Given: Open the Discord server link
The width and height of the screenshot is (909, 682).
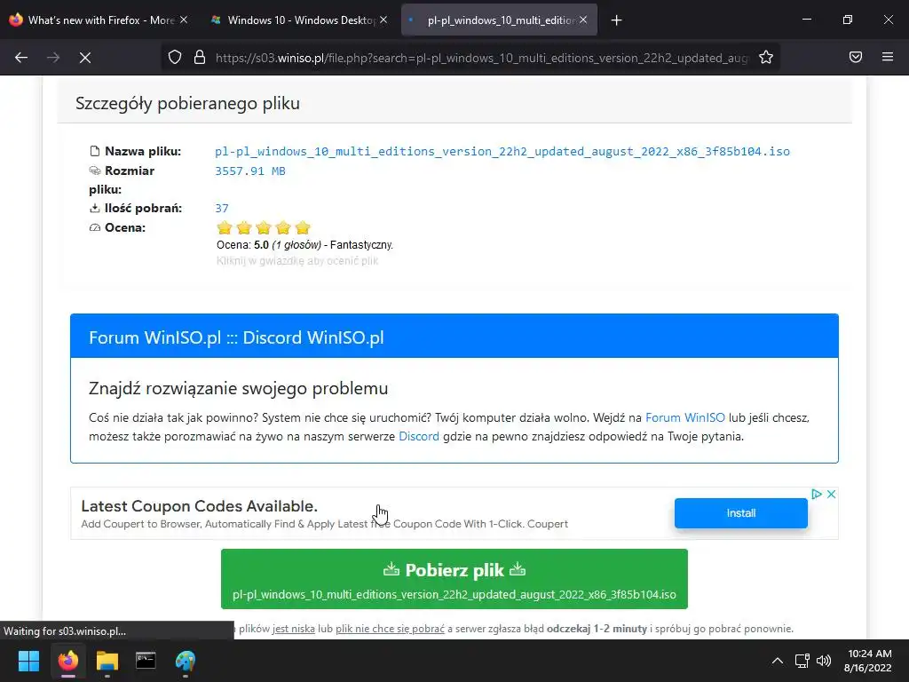Looking at the screenshot, I should [419, 436].
